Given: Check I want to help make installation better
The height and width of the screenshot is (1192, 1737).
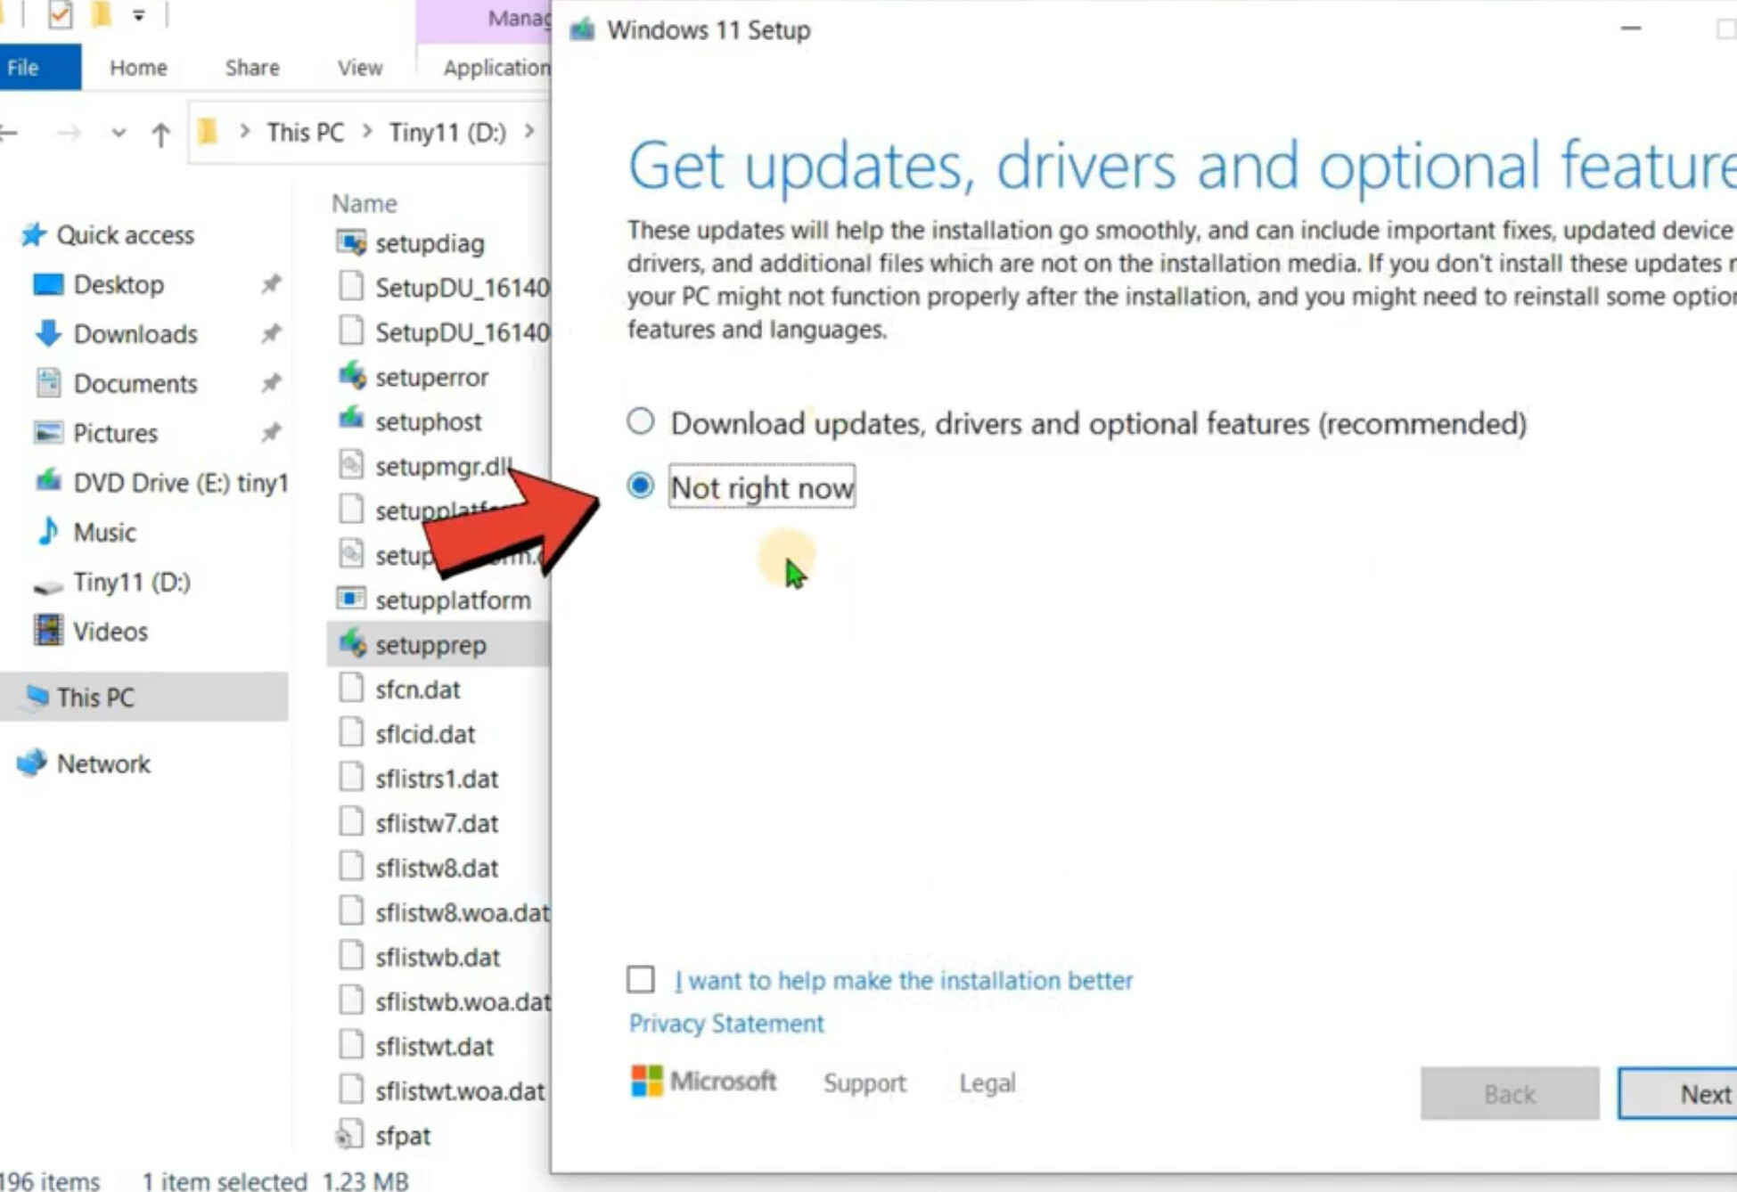Looking at the screenshot, I should pos(640,979).
